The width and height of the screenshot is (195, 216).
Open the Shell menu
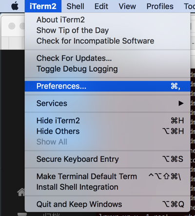76,6
